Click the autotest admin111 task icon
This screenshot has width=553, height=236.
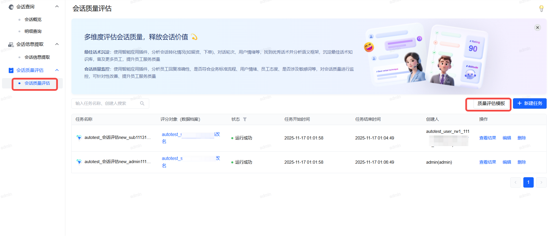click(79, 162)
